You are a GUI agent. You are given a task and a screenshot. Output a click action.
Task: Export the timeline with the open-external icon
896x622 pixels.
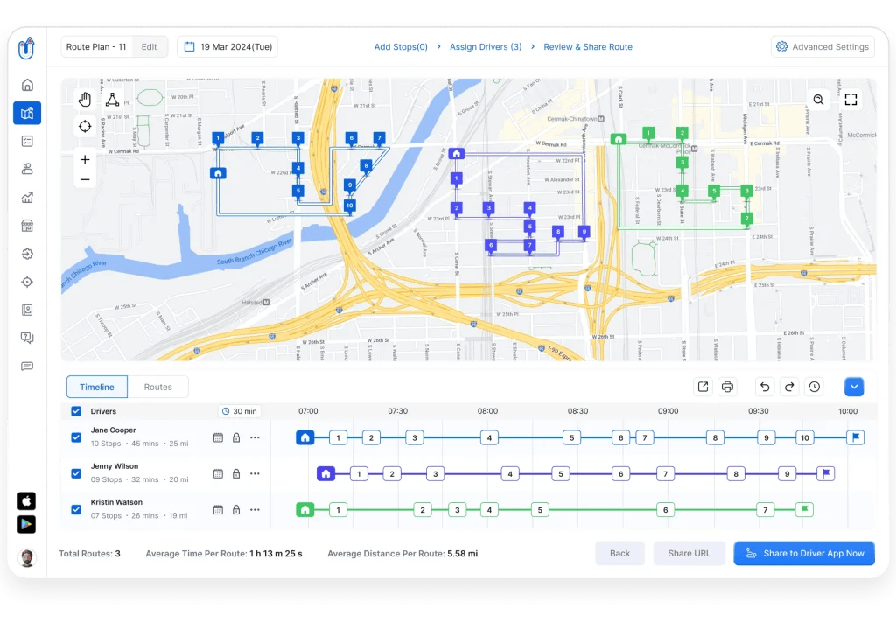tap(703, 387)
